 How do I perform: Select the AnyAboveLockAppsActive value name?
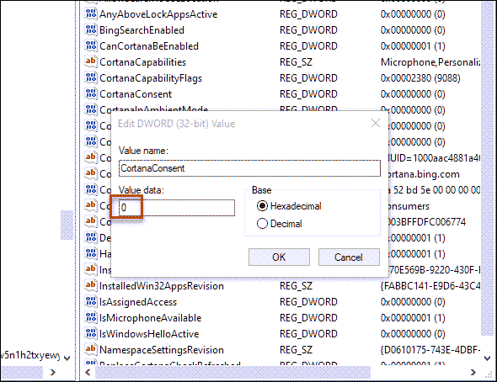pyautogui.click(x=158, y=14)
